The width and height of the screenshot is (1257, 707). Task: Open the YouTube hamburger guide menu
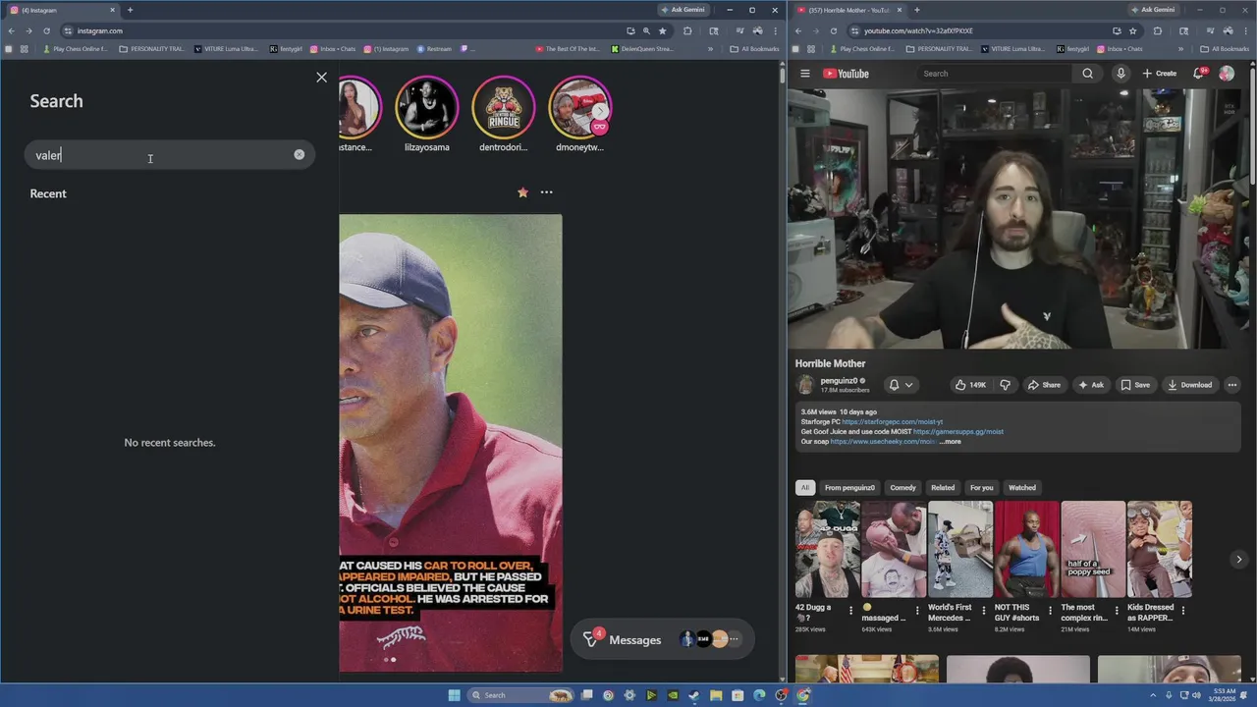pyautogui.click(x=804, y=74)
